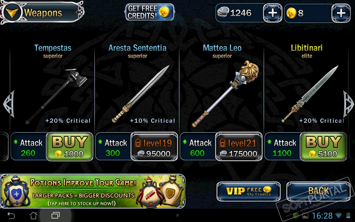Open the potions stock up banner
The image size is (355, 222).
point(93,191)
